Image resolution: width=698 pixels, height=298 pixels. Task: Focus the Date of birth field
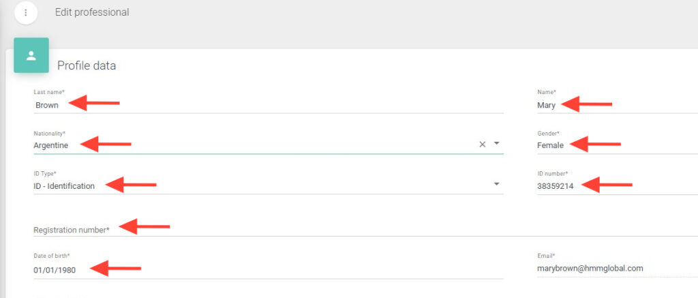[55, 269]
